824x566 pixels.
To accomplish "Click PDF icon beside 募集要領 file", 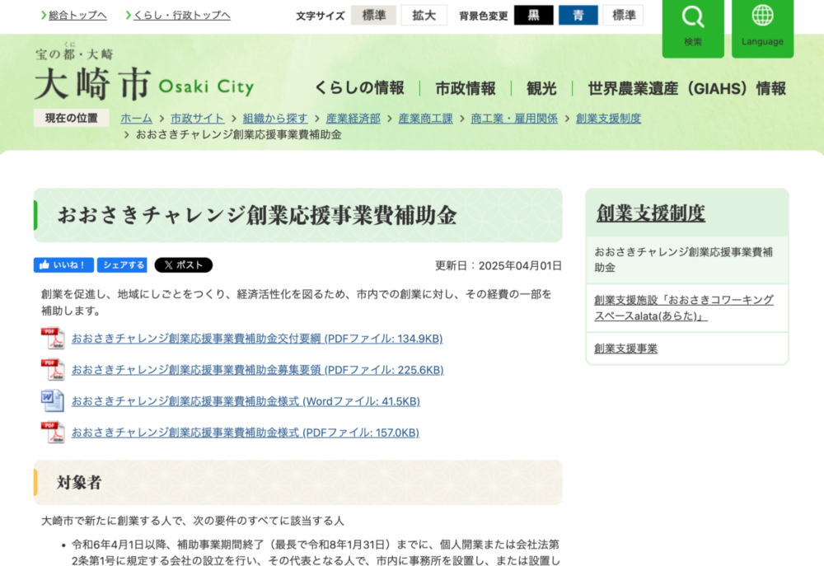I will click(x=53, y=370).
